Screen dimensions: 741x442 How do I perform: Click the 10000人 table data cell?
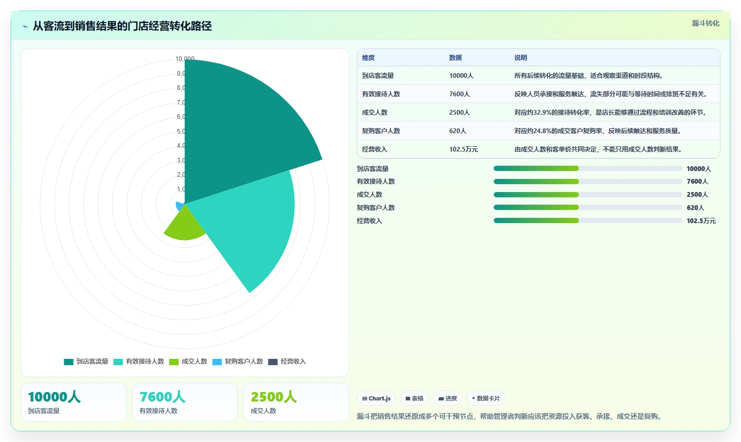coord(462,76)
